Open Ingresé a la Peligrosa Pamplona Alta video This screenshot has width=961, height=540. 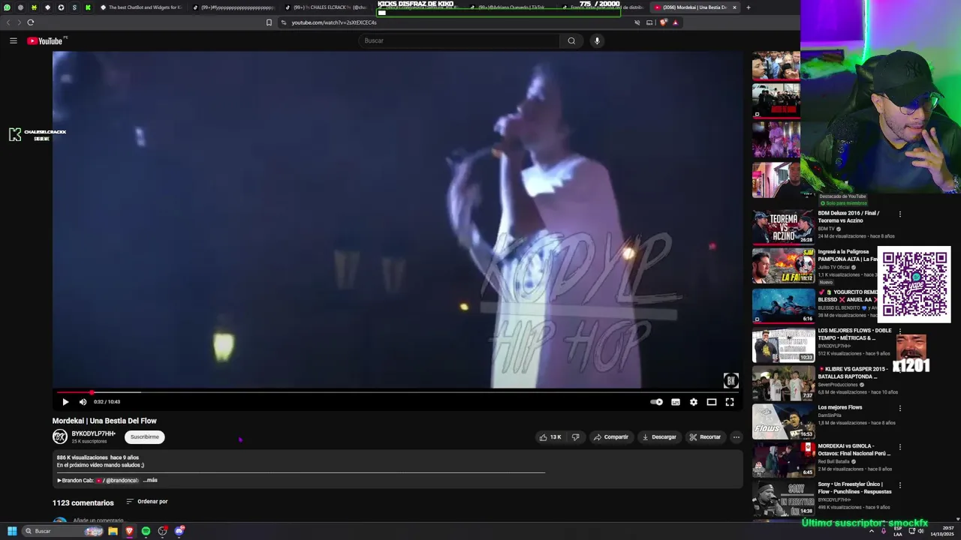coord(848,256)
